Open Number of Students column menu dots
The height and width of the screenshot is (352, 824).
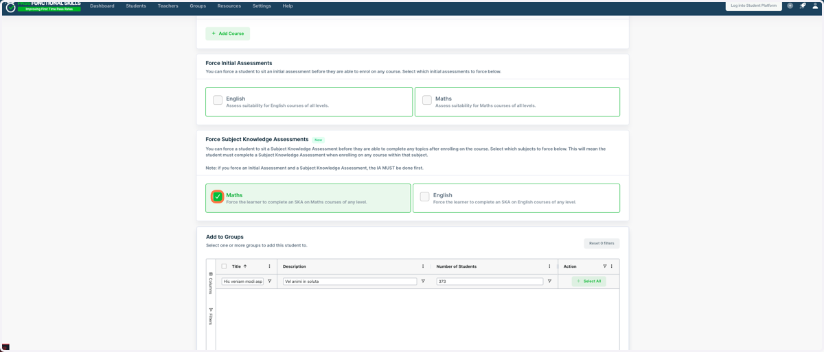tap(549, 266)
